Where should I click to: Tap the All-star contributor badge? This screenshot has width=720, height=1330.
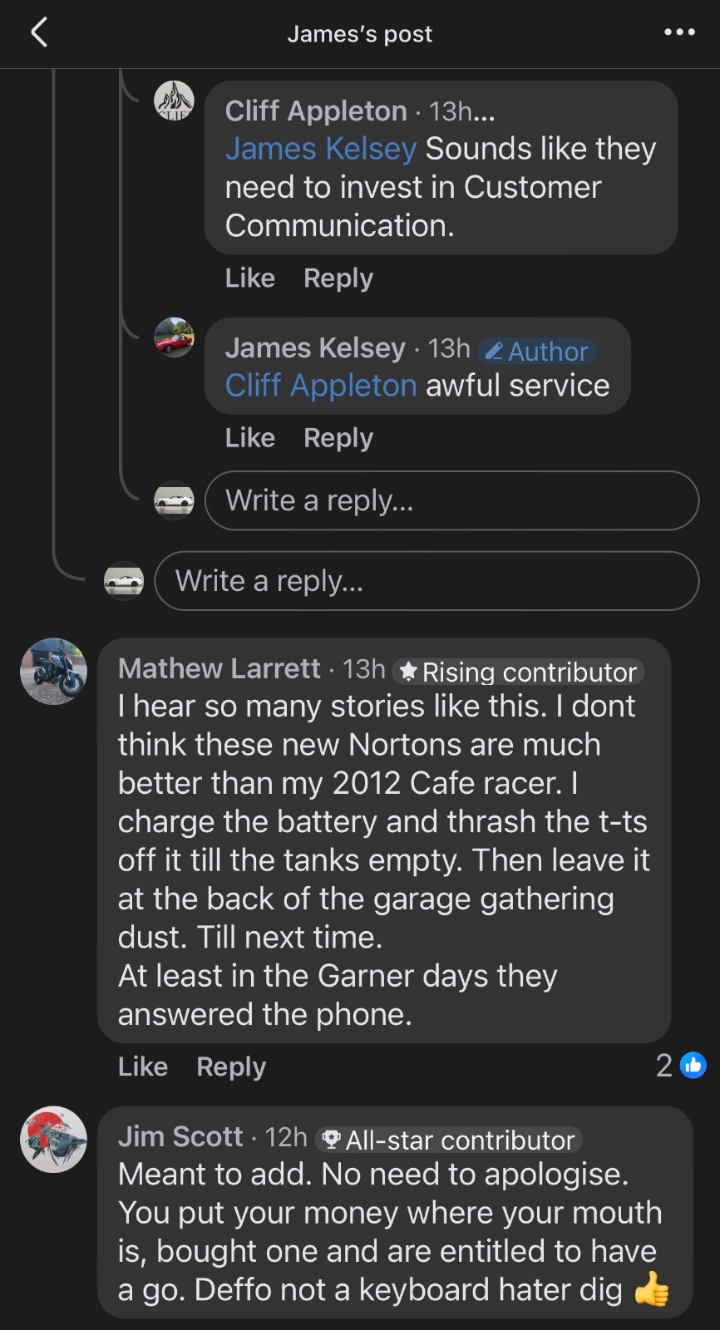click(x=449, y=1140)
